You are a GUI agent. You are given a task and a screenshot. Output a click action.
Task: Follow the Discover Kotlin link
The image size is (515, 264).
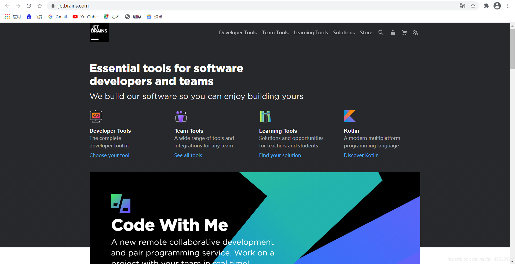coord(361,155)
